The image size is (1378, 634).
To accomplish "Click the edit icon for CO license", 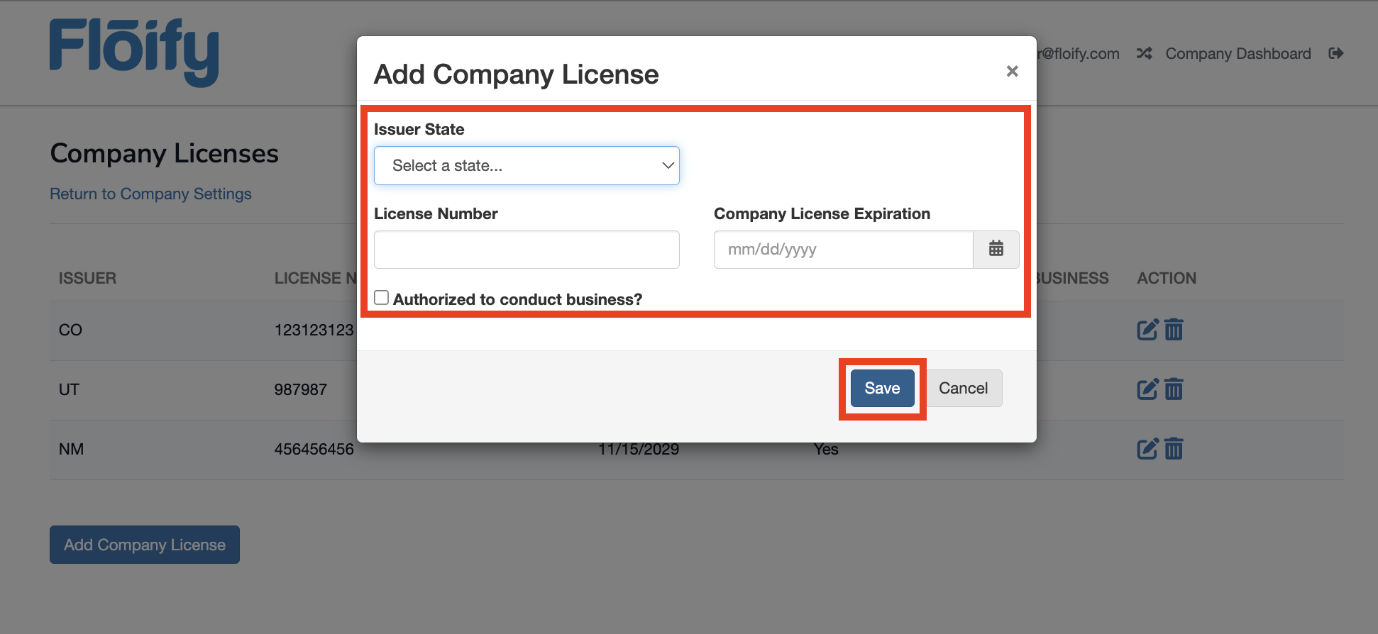I will tap(1147, 330).
